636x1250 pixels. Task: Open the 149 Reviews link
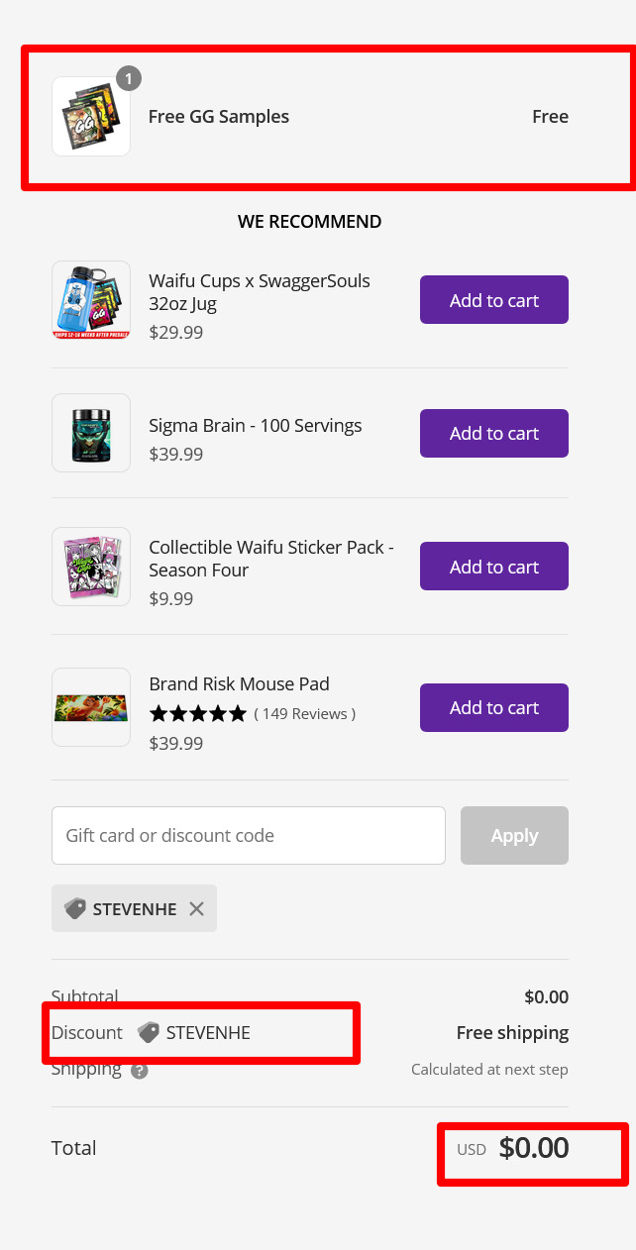click(304, 713)
